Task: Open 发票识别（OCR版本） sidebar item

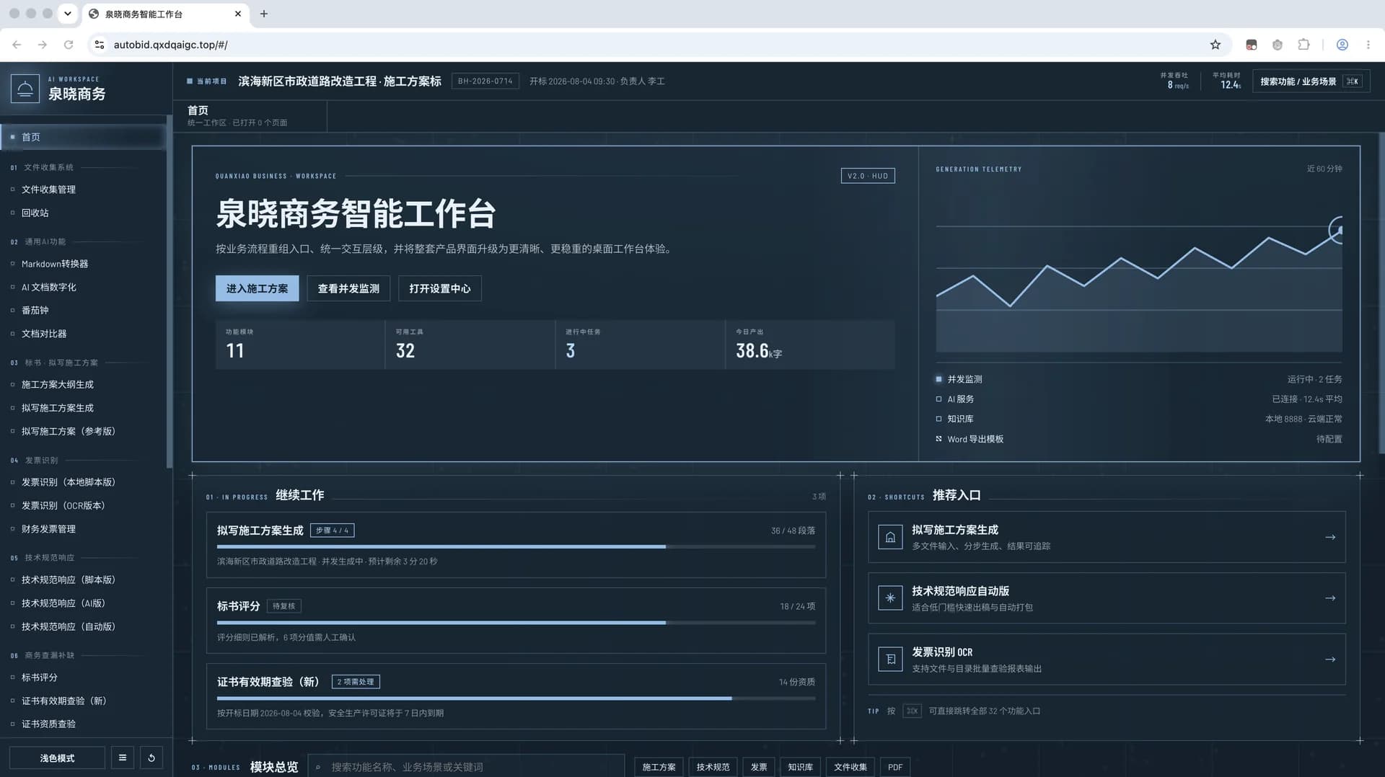Action: 63,505
